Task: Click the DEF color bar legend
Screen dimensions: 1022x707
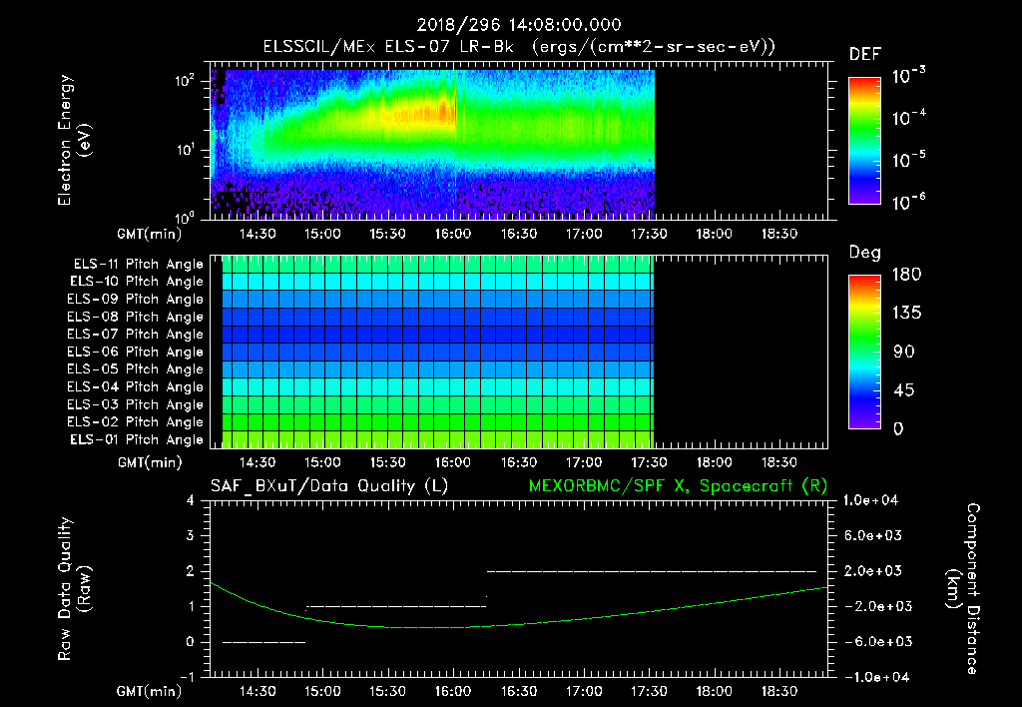Action: click(x=864, y=141)
